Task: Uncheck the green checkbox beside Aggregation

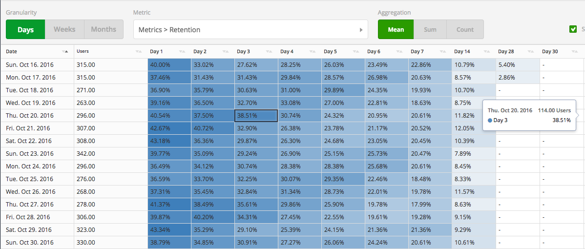Action: 573,29
